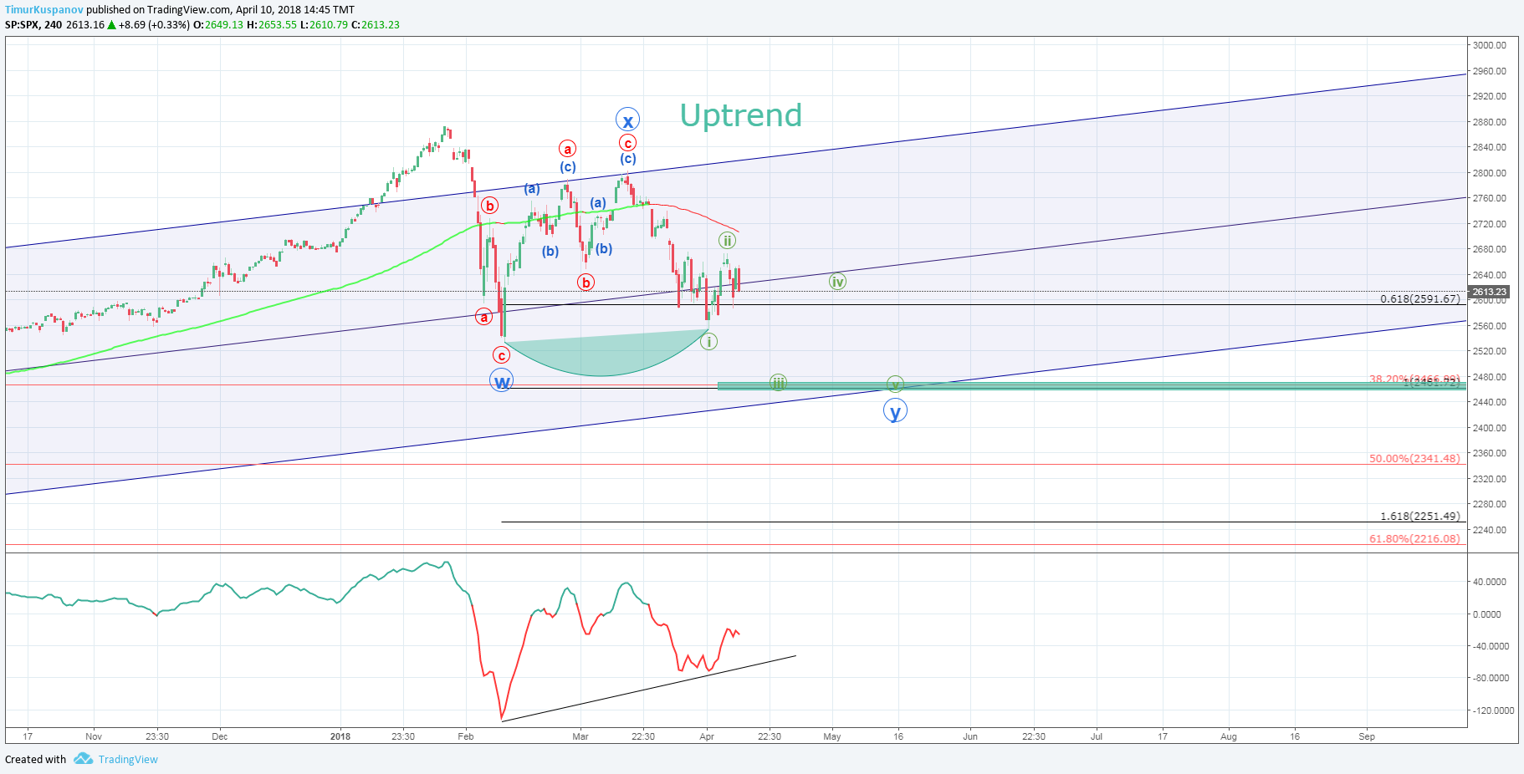
Task: Select the green circled v wave label
Action: click(895, 384)
